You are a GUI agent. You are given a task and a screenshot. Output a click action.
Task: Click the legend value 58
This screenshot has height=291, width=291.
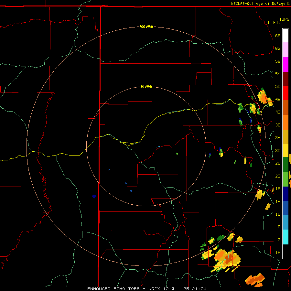point(278,61)
